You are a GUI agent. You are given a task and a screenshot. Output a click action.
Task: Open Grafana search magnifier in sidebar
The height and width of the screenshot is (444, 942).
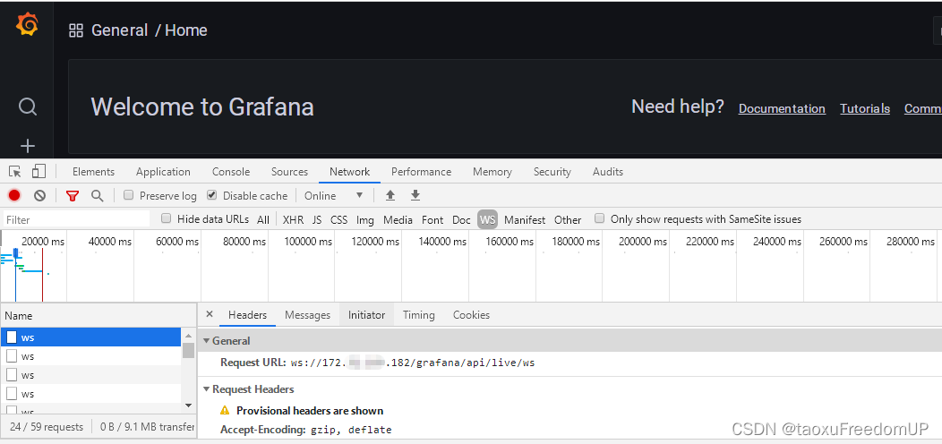click(x=28, y=107)
